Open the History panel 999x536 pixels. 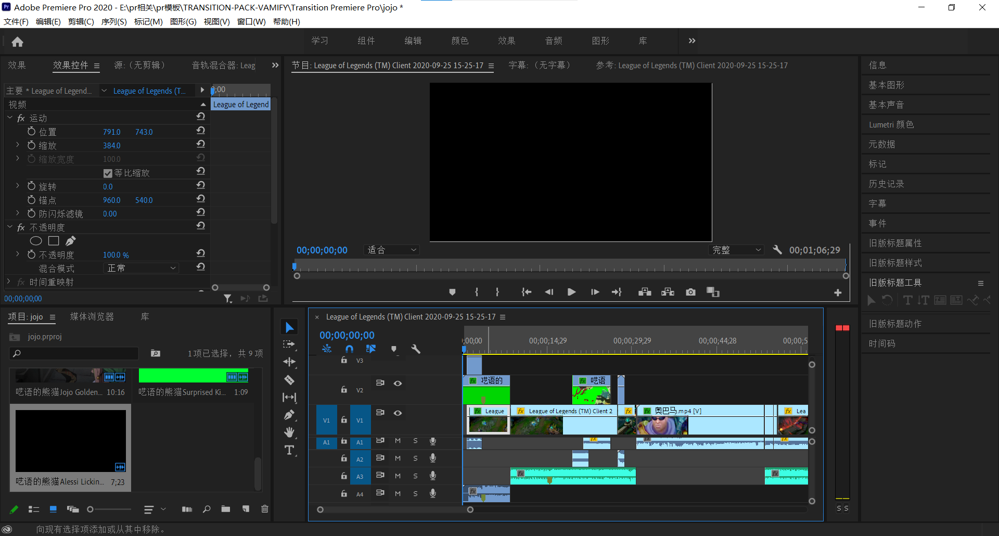(887, 184)
